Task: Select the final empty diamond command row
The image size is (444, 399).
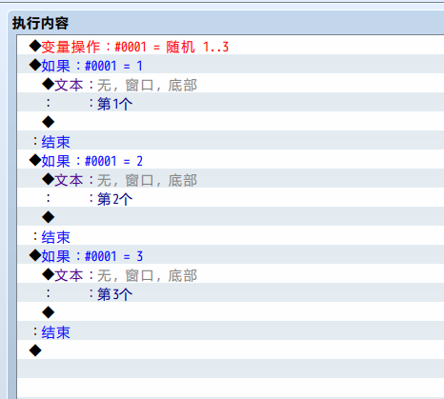Action: point(231,349)
